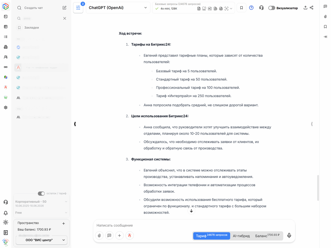Expand the Free plan row
This screenshot has height=248, width=331.
(41, 213)
